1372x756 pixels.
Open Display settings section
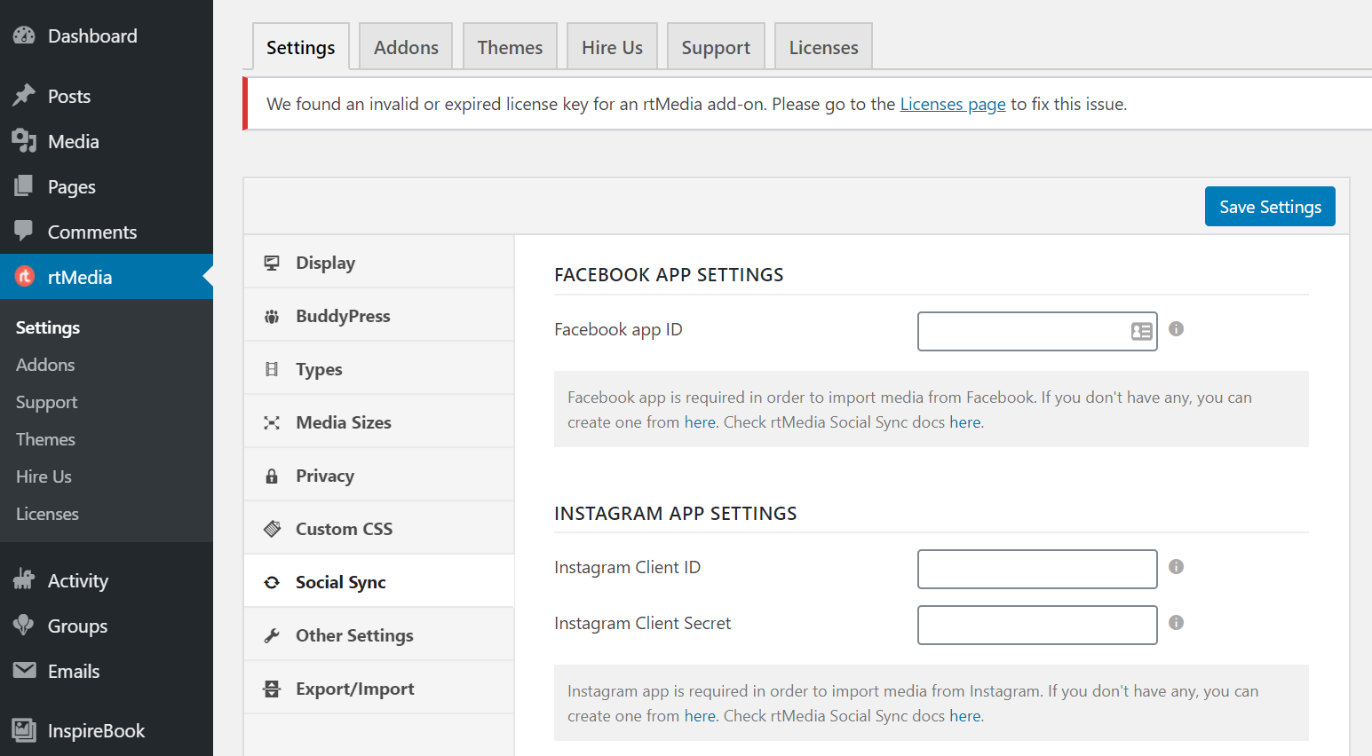click(379, 262)
